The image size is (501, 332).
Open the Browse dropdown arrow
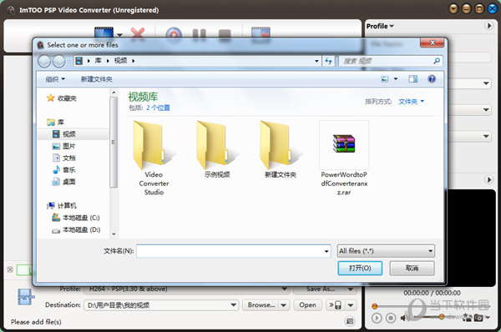283,305
